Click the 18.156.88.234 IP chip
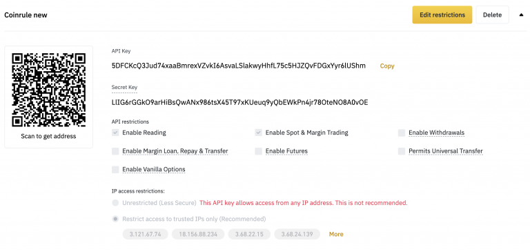This screenshot has width=530, height=252. [x=198, y=234]
